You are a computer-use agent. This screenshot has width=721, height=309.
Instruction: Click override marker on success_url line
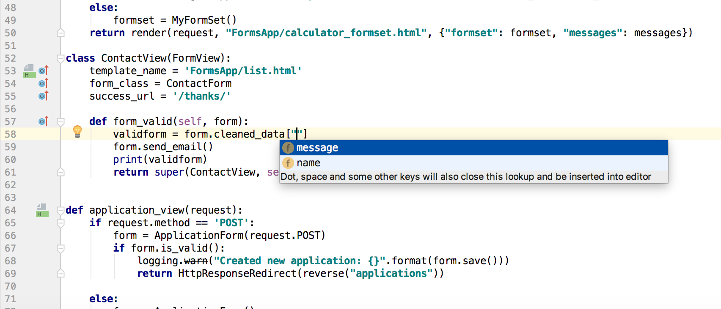tap(43, 96)
